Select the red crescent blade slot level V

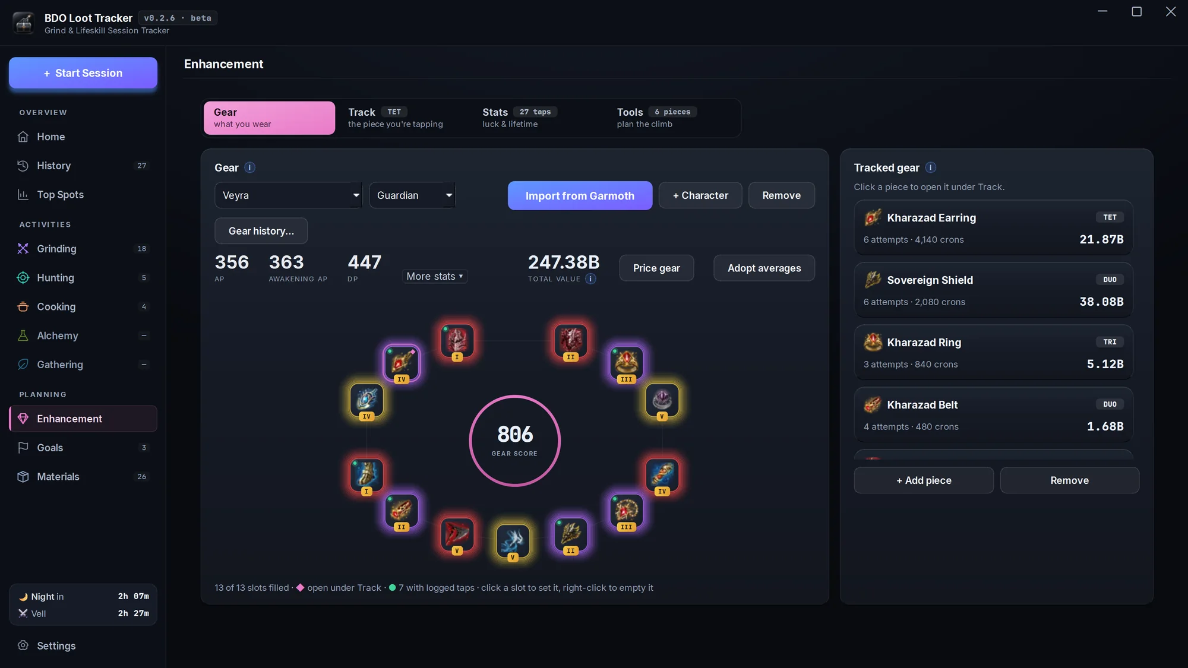[x=457, y=534]
